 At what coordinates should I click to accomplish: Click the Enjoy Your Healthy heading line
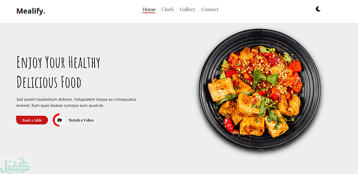(58, 62)
